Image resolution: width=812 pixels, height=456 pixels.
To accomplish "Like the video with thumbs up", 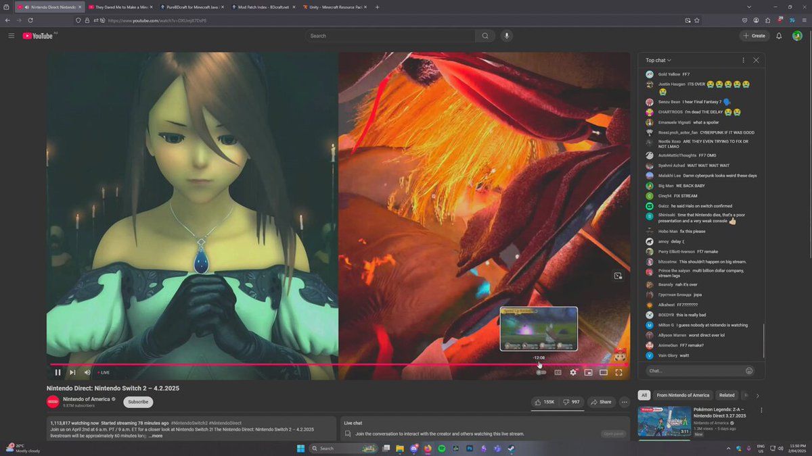I will (x=544, y=402).
